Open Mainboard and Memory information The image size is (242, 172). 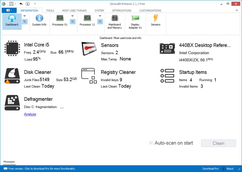click(115, 21)
